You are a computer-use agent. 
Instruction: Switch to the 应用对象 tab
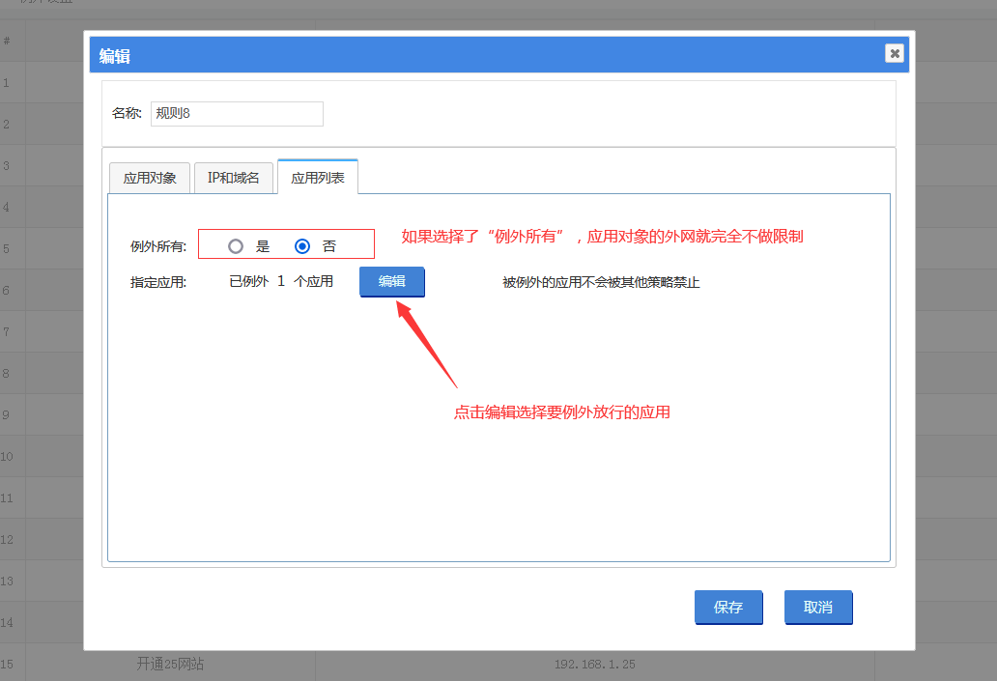point(150,178)
